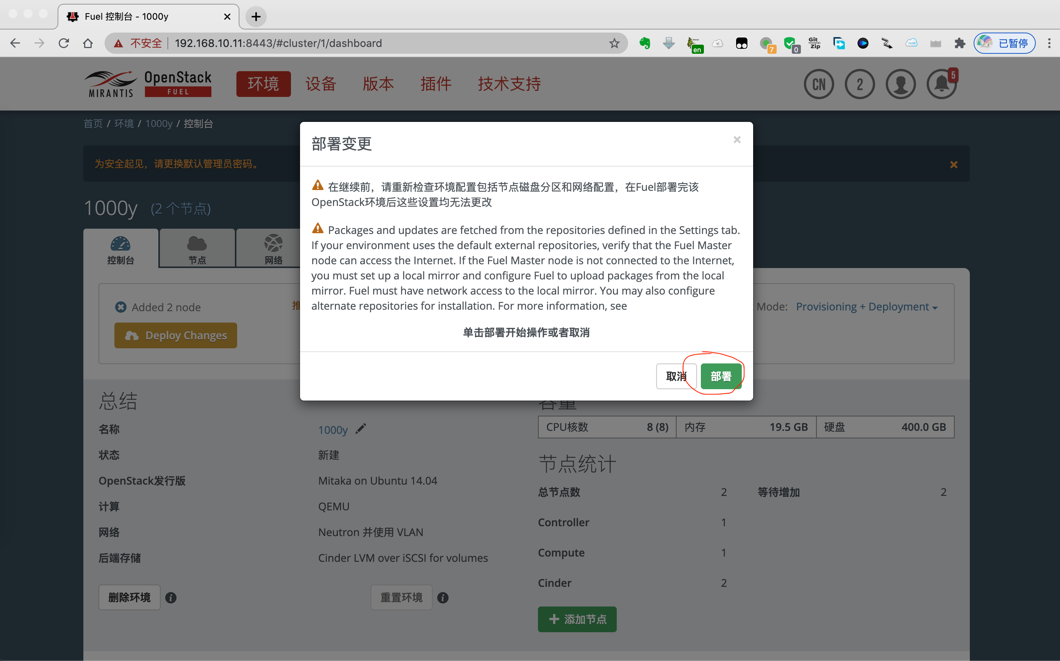This screenshot has height=661, width=1060.
Task: Open the 环境 menu item
Action: [263, 84]
